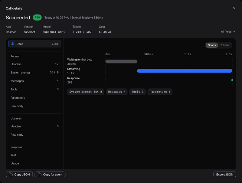The height and width of the screenshot is (183, 242).
Task: Click the $0.0098 cost value
Action: (x=105, y=32)
